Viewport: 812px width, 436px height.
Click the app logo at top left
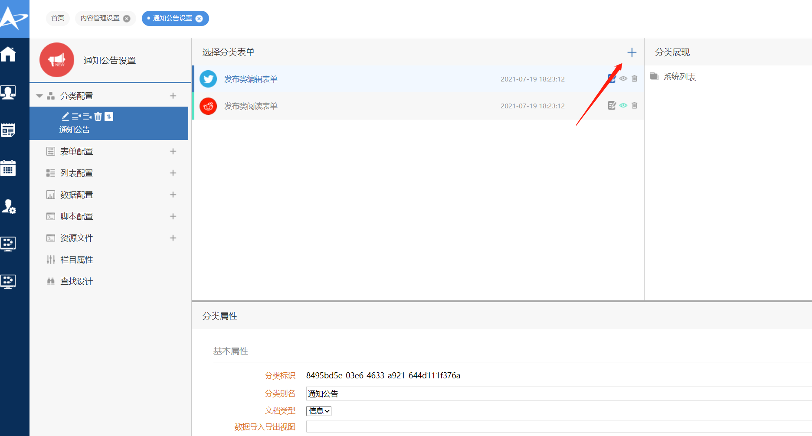point(14,18)
